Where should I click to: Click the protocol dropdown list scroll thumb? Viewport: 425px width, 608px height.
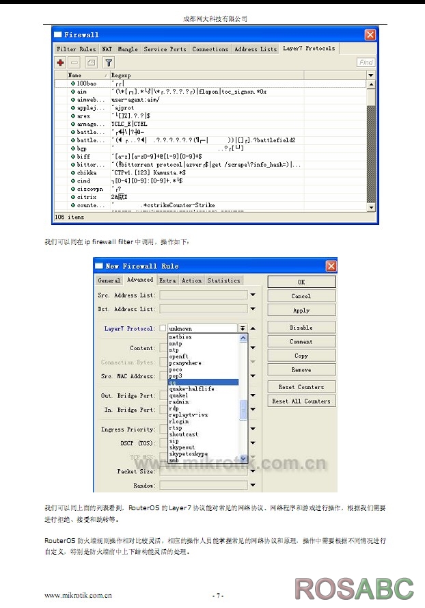click(x=243, y=410)
